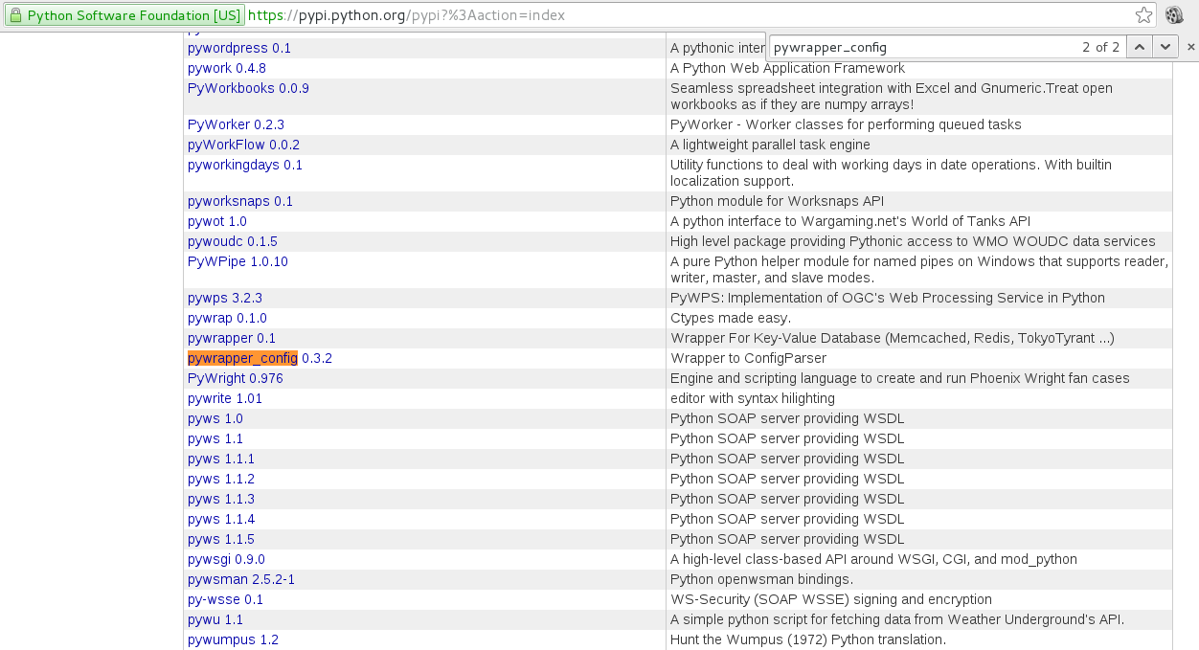Visit the PyWorkbooks 0.0.9 package page

[248, 88]
